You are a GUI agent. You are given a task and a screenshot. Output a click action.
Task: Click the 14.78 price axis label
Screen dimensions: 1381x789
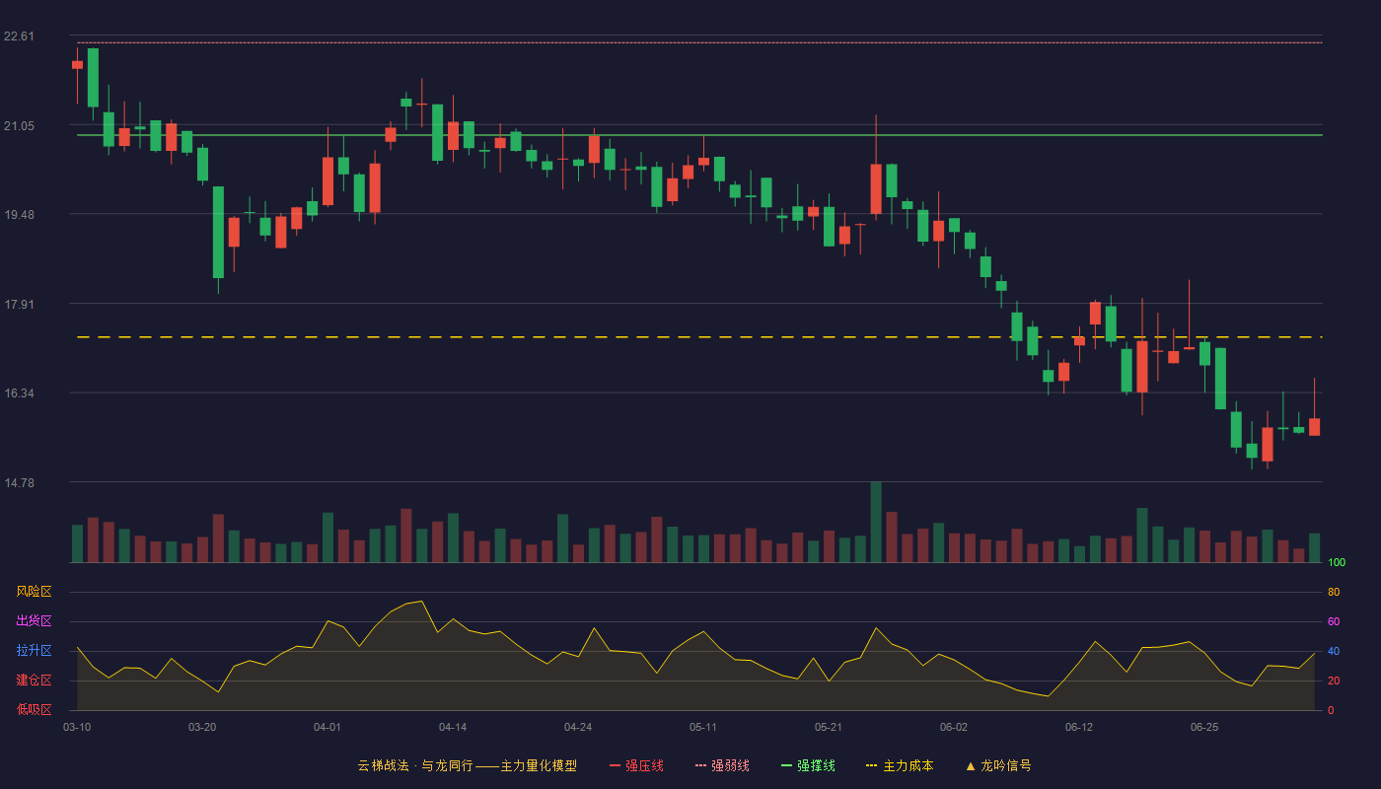(19, 483)
